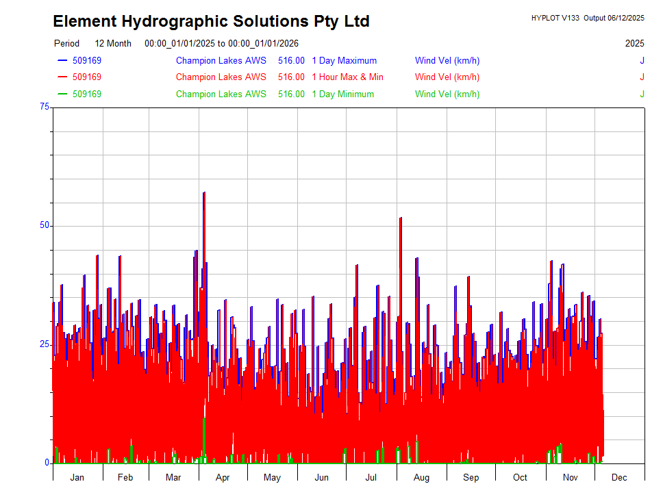Click the blue Wind Vel (km/h) label
Screen dimensions: 663x497
coord(447,60)
